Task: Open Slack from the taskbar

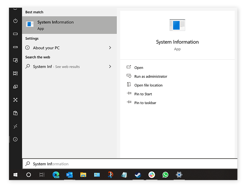Action: (x=152, y=175)
